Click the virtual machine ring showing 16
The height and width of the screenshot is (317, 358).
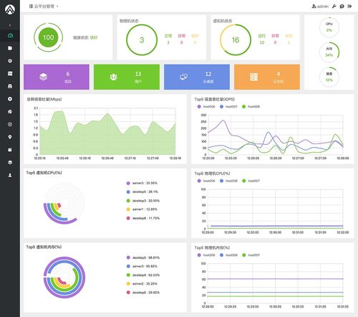236,40
